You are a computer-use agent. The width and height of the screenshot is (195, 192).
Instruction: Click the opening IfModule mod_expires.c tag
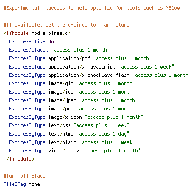[x=37, y=33]
